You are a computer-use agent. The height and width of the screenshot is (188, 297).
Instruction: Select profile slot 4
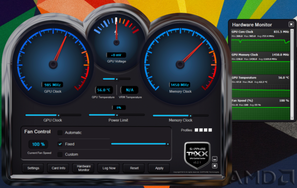(210, 130)
